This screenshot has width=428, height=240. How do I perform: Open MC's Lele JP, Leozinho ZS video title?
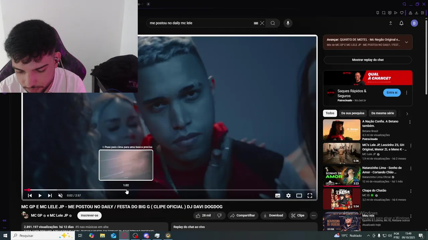point(384,147)
